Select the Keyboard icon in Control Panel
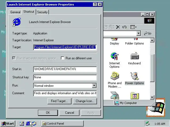Image resolution: width=170 pixels, height=127 pixels. [134, 58]
